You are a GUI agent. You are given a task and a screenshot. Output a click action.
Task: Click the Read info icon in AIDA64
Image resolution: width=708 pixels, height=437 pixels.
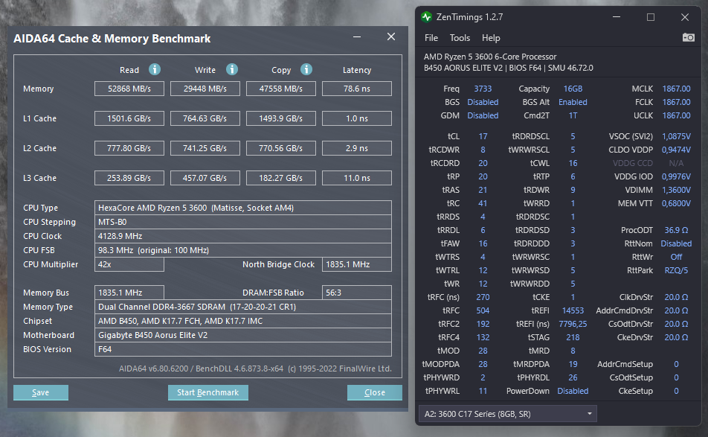(x=155, y=69)
